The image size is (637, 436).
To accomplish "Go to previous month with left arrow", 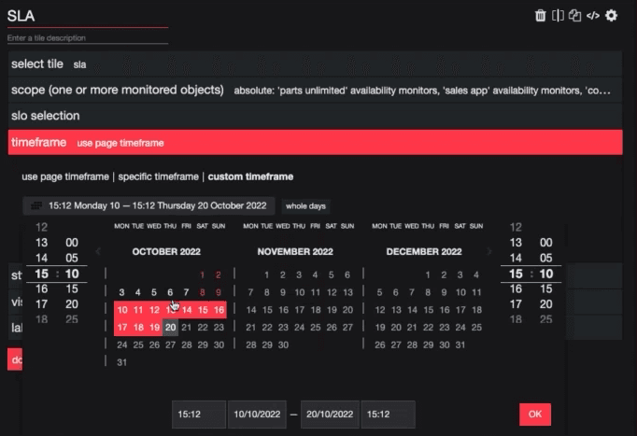I will (x=98, y=252).
